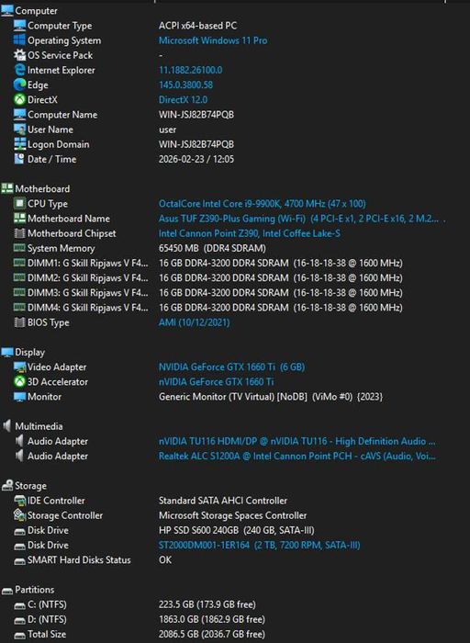Image resolution: width=470 pixels, height=643 pixels.
Task: Click the BIOS Type chip icon
Action: click(x=19, y=321)
